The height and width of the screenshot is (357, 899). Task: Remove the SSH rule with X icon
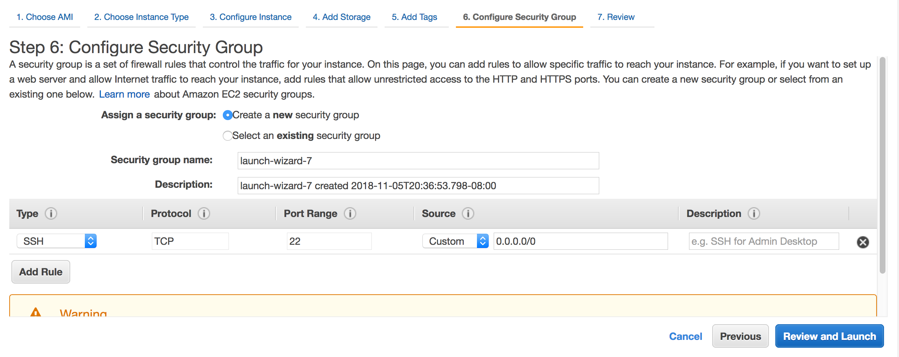pyautogui.click(x=863, y=242)
